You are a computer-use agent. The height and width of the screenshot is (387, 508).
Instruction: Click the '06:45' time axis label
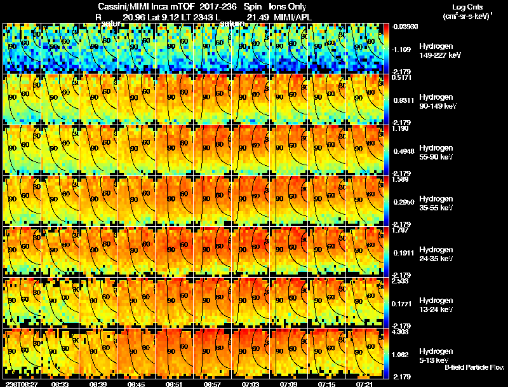[136, 384]
